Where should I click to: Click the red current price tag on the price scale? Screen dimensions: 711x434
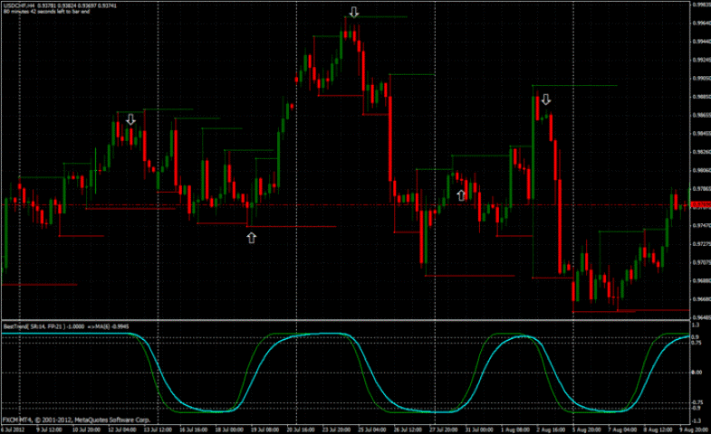pyautogui.click(x=700, y=205)
